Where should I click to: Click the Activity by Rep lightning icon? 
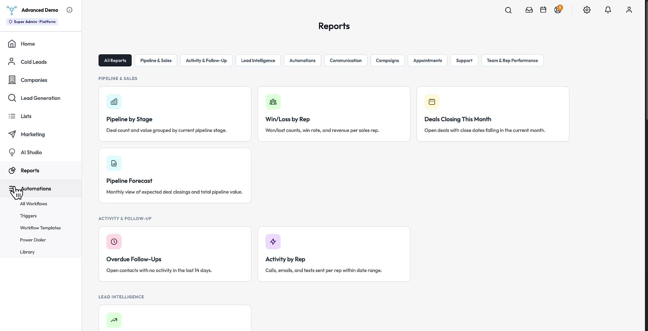(273, 242)
